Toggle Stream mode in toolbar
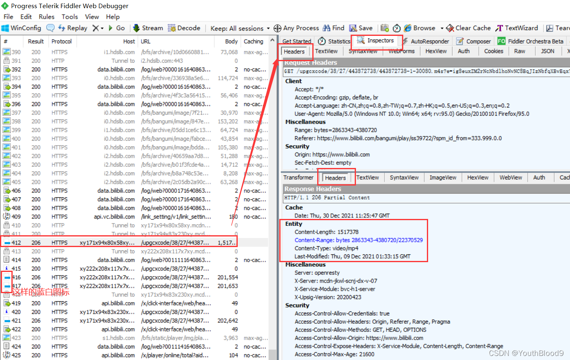The width and height of the screenshot is (570, 360). (x=148, y=28)
